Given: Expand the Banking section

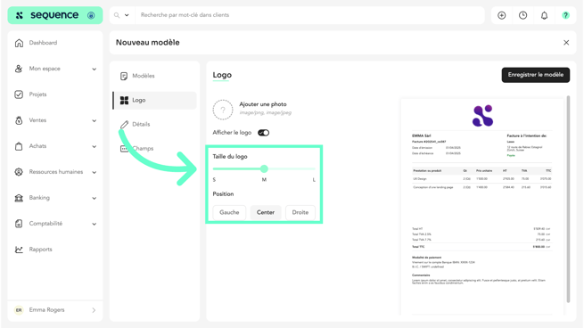Looking at the screenshot, I should [95, 198].
